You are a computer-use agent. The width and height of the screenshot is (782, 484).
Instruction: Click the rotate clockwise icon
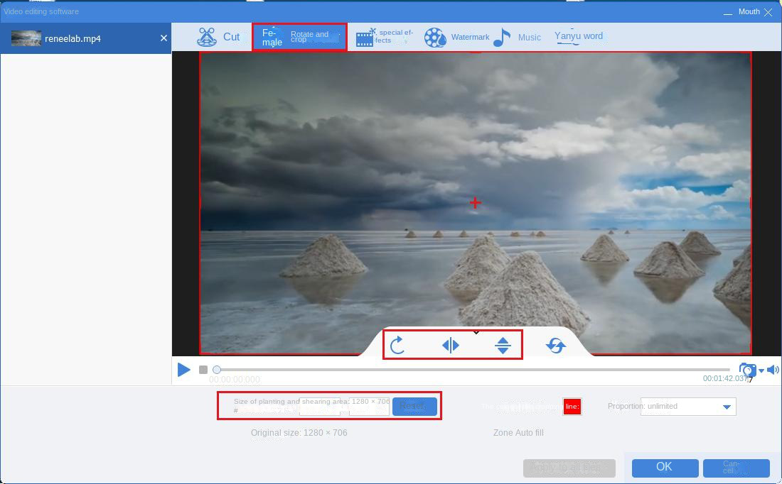397,346
